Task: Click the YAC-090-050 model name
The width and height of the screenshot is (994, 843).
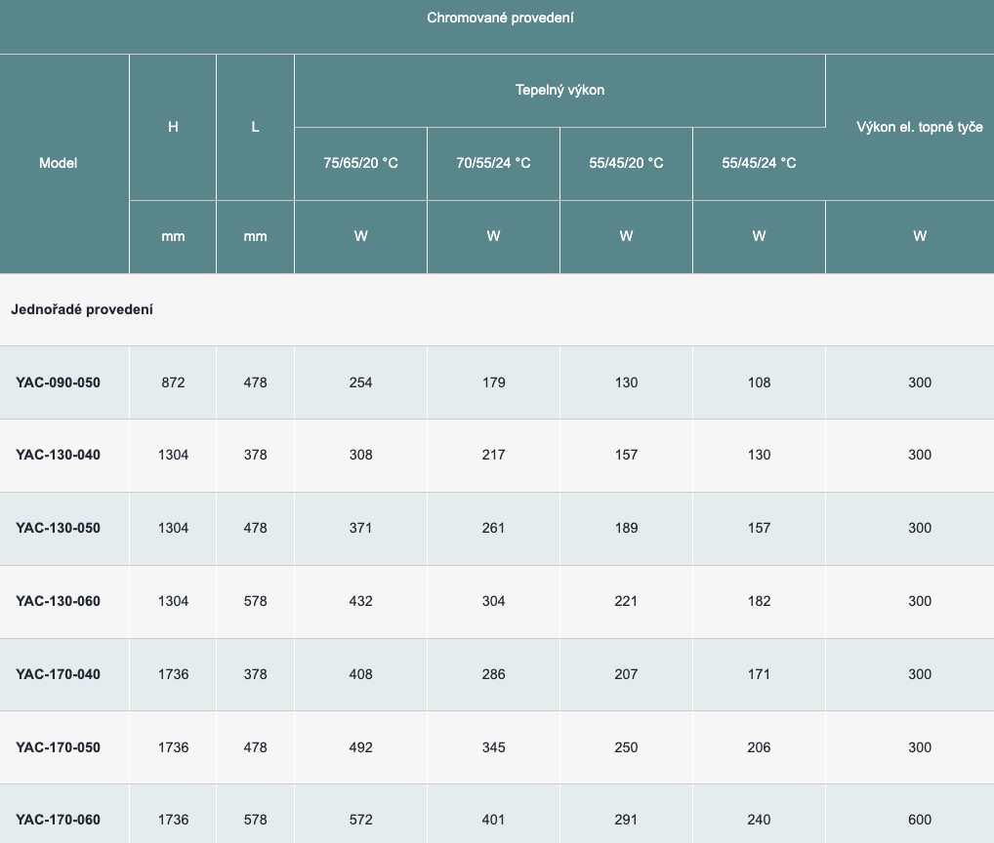Action: click(58, 382)
